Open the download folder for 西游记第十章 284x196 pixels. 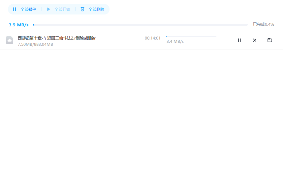tap(270, 40)
